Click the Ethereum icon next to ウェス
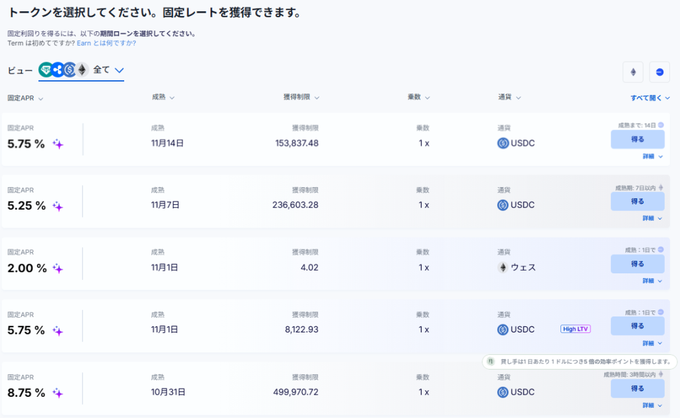Viewport: 680px width, 418px height. coord(503,267)
